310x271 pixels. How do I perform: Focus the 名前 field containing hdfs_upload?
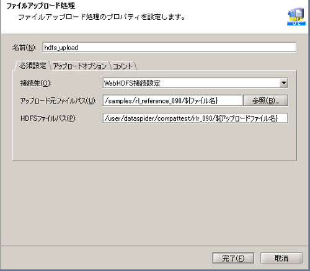click(x=169, y=47)
